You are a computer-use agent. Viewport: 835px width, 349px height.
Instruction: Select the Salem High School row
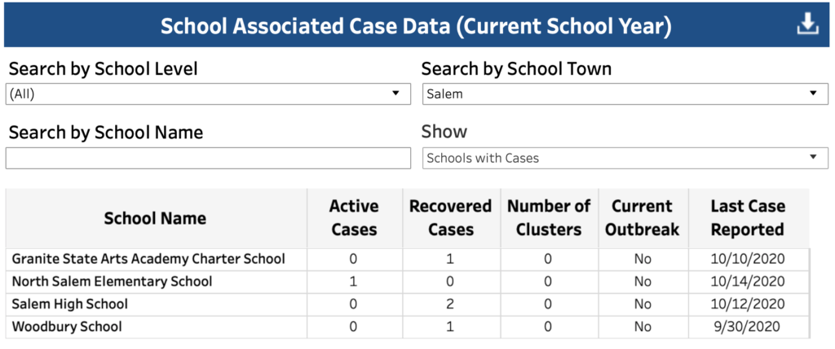pos(408,303)
